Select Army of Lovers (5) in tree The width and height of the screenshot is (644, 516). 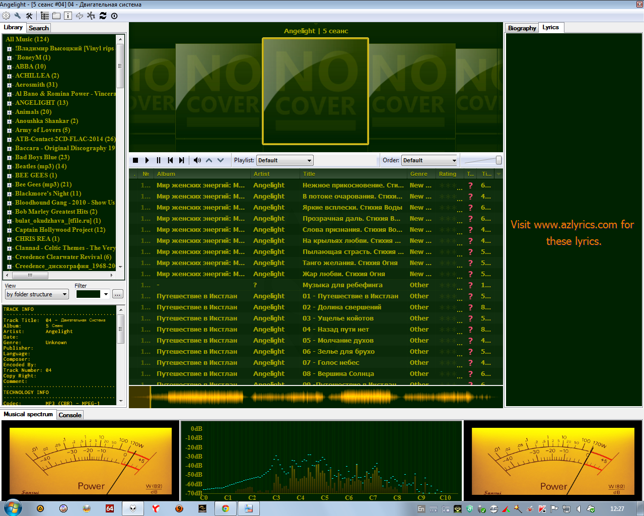click(43, 130)
